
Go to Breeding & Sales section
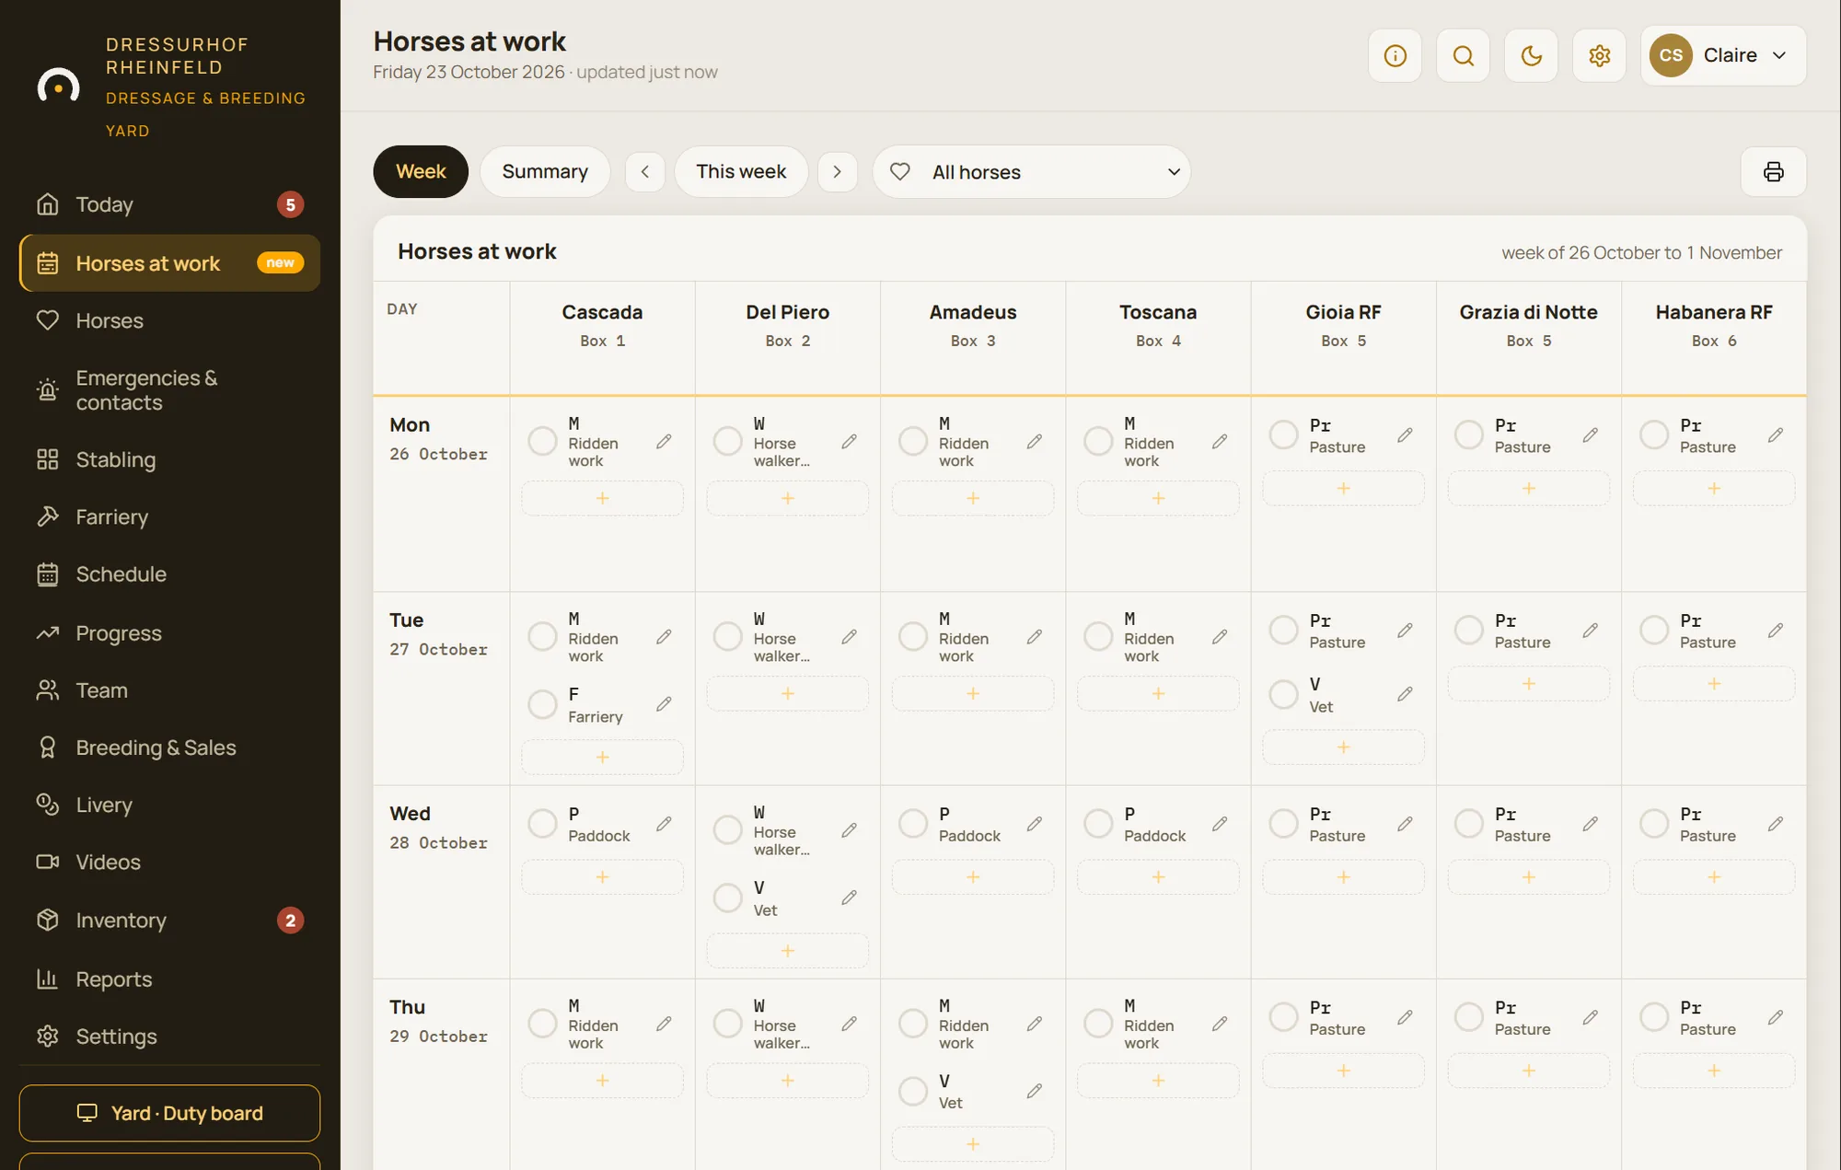click(x=169, y=747)
